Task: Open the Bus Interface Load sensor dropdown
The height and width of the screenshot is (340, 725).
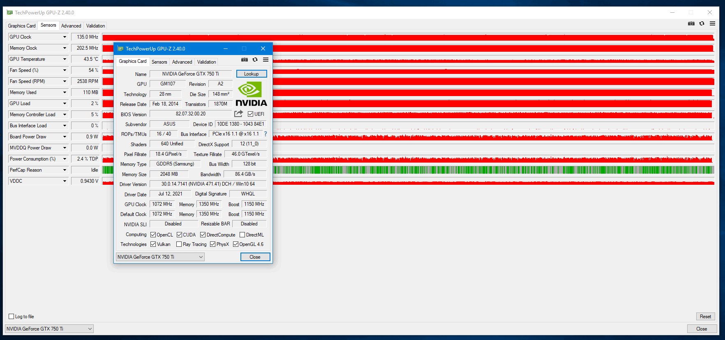Action: point(65,126)
